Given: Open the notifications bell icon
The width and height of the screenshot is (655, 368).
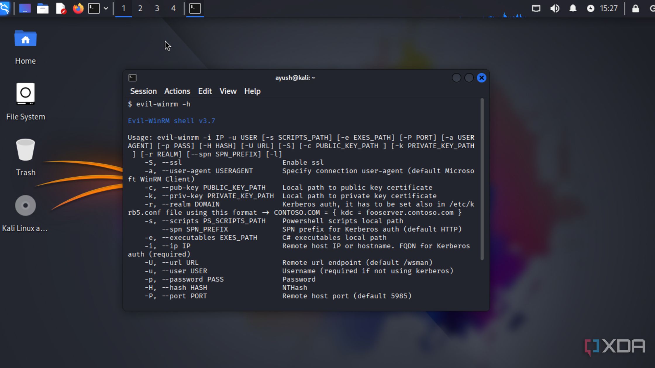Looking at the screenshot, I should point(573,8).
